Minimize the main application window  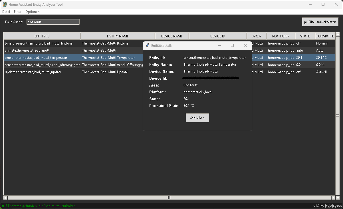[310, 4]
